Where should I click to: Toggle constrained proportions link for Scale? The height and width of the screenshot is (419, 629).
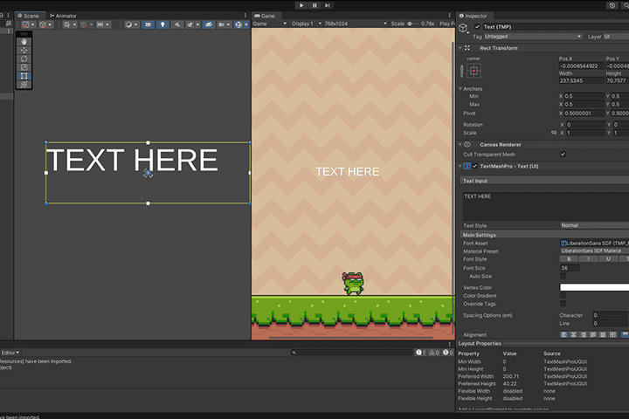pos(554,133)
